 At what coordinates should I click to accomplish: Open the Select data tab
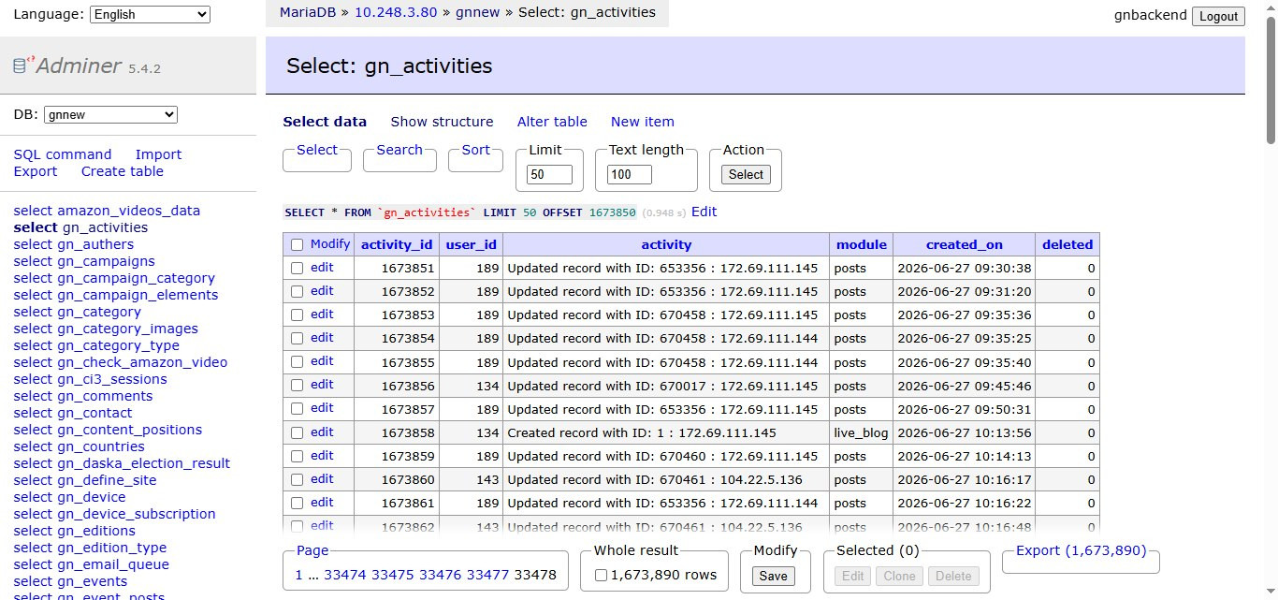325,122
